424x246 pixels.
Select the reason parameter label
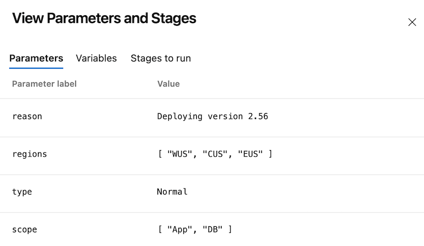point(27,117)
